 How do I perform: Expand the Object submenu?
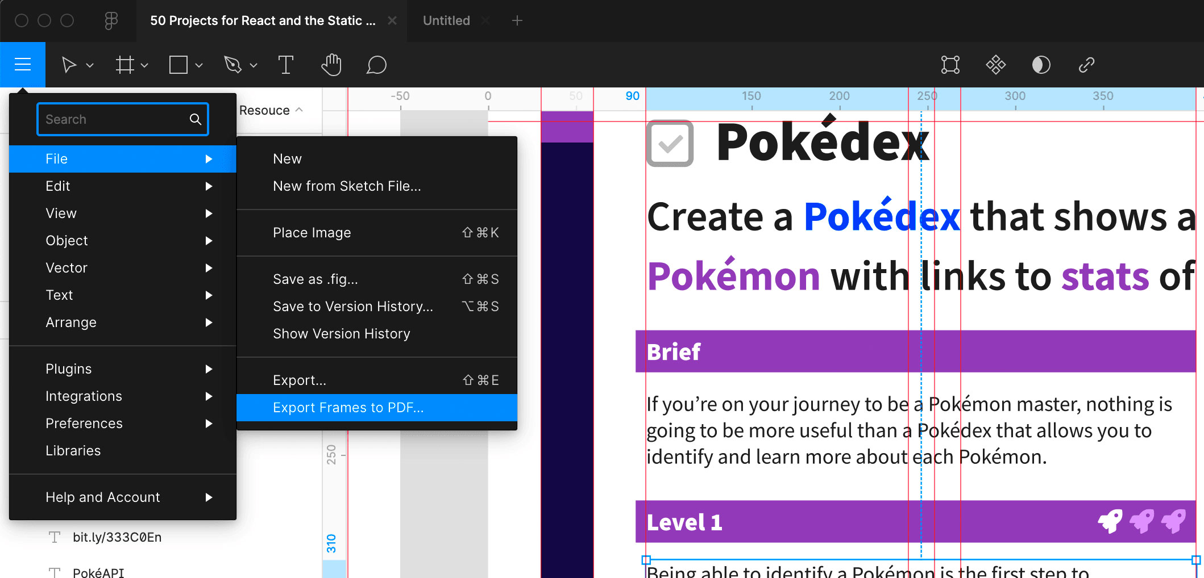tap(123, 241)
